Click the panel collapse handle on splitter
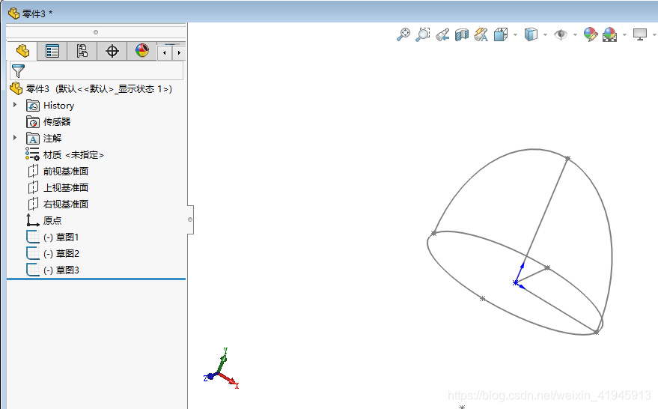 [x=190, y=219]
